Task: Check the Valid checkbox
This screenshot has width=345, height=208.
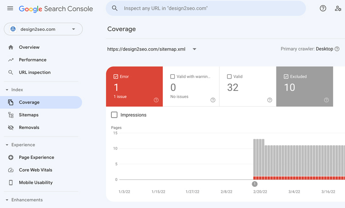Action: pyautogui.click(x=229, y=76)
